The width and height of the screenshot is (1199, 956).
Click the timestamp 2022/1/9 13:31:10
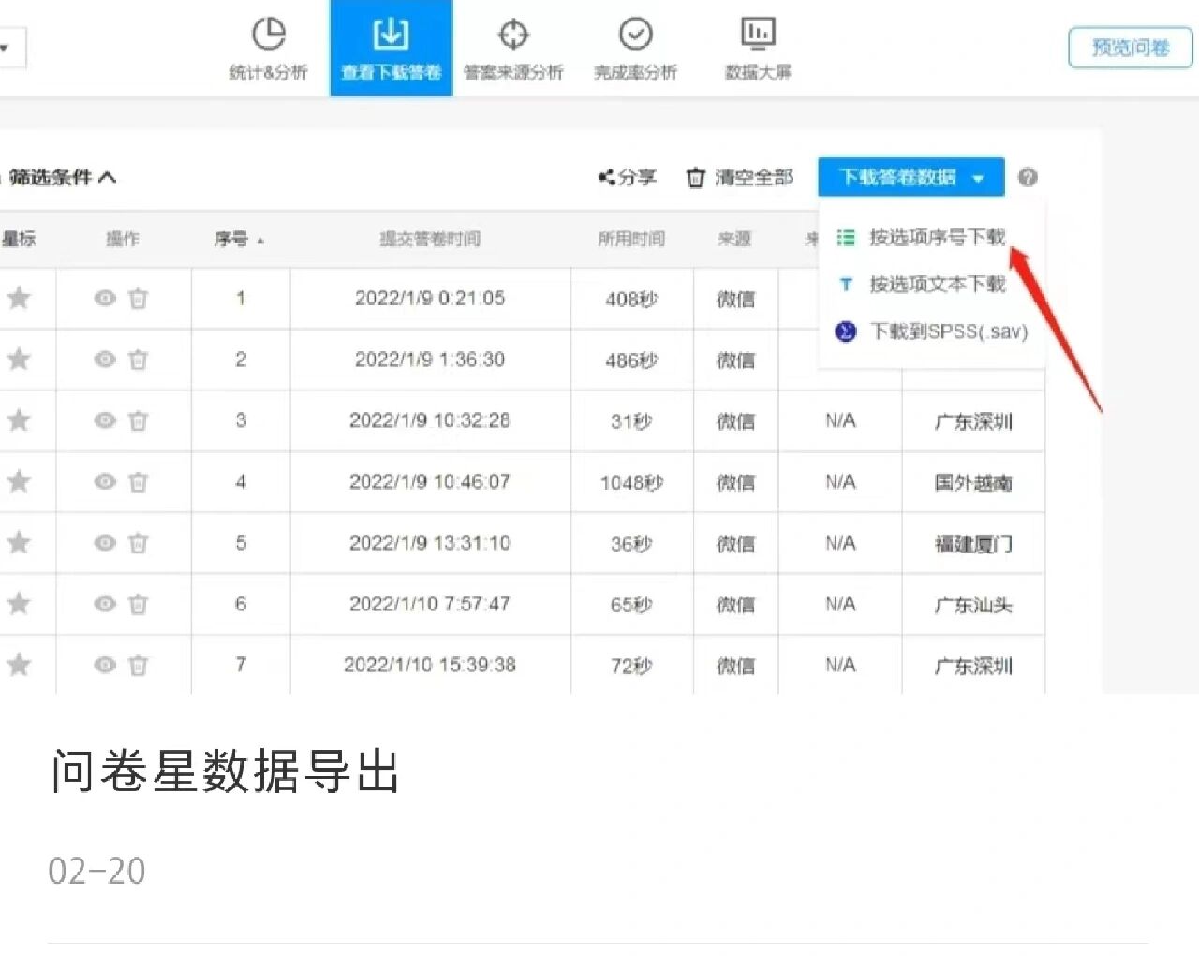[430, 542]
